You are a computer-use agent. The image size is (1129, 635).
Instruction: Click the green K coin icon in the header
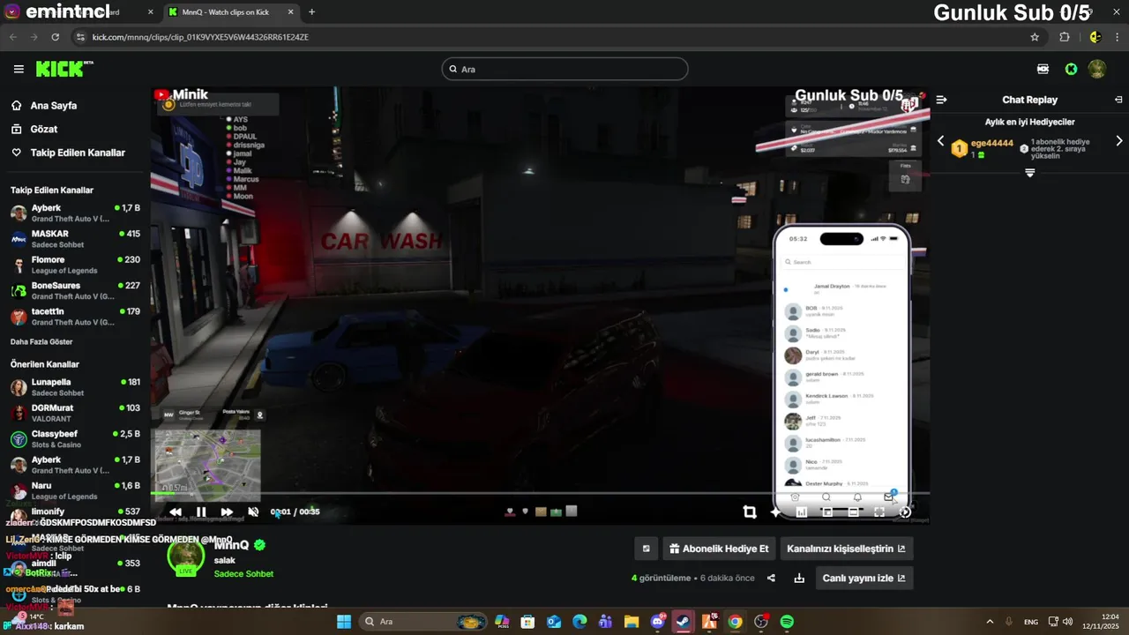[1071, 69]
